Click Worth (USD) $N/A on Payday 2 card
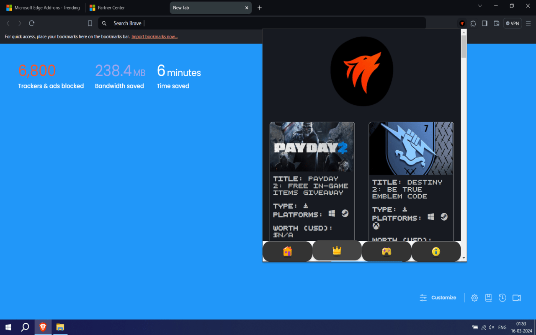 coord(302,232)
